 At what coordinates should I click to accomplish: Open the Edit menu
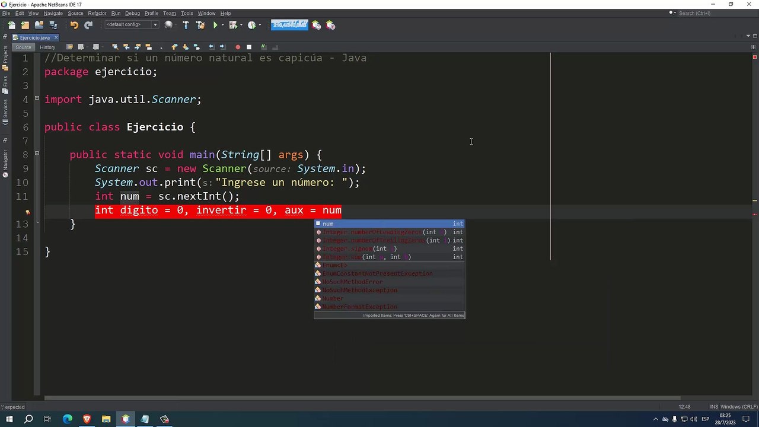click(x=20, y=13)
